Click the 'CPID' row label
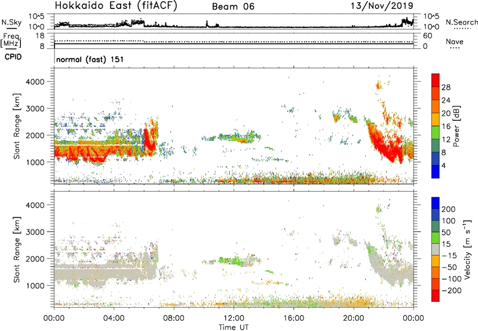This screenshot has width=478, height=331. (x=13, y=57)
